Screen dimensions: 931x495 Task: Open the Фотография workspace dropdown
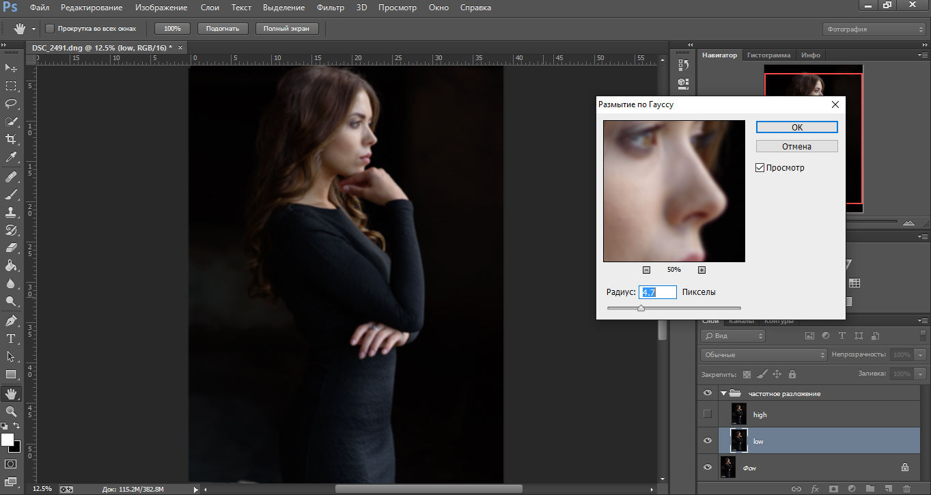(x=874, y=29)
